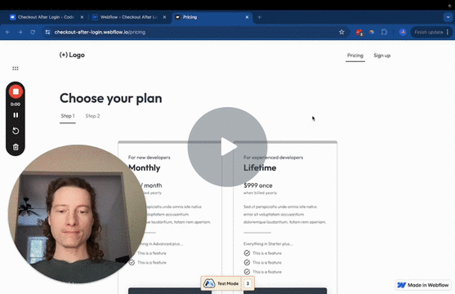Screen dimensions: 455x294
Task: Click the (+) Logo in the header
Action: pos(72,55)
